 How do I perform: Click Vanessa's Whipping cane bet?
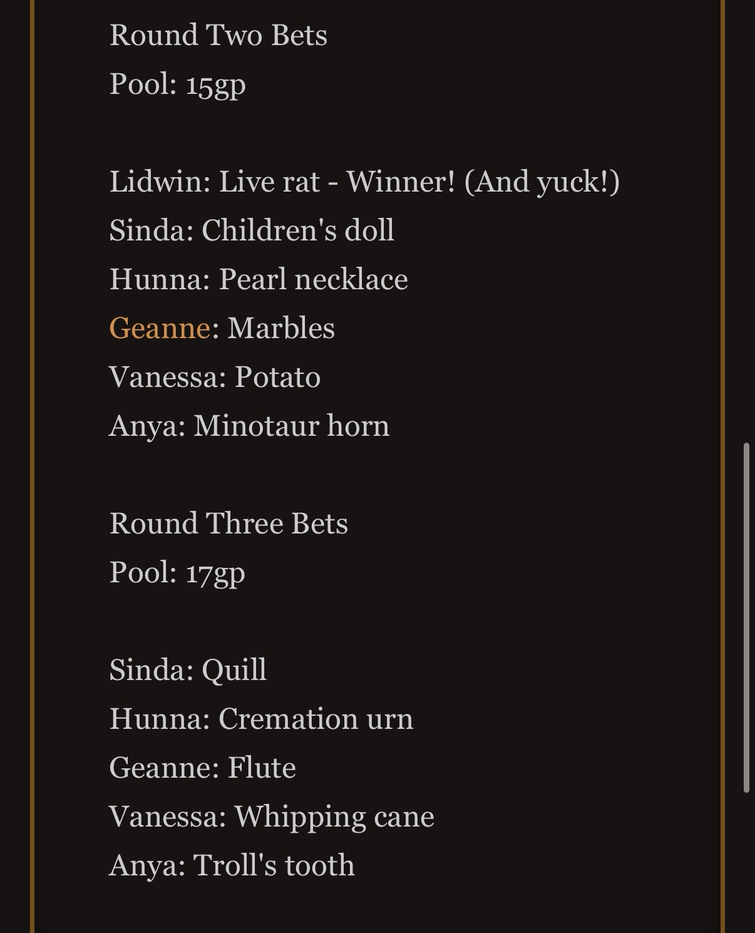click(x=271, y=817)
